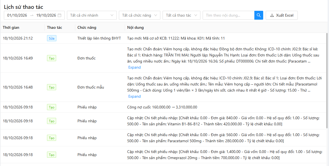Click the Thiết lập liên thông BHYT cell

99,38
